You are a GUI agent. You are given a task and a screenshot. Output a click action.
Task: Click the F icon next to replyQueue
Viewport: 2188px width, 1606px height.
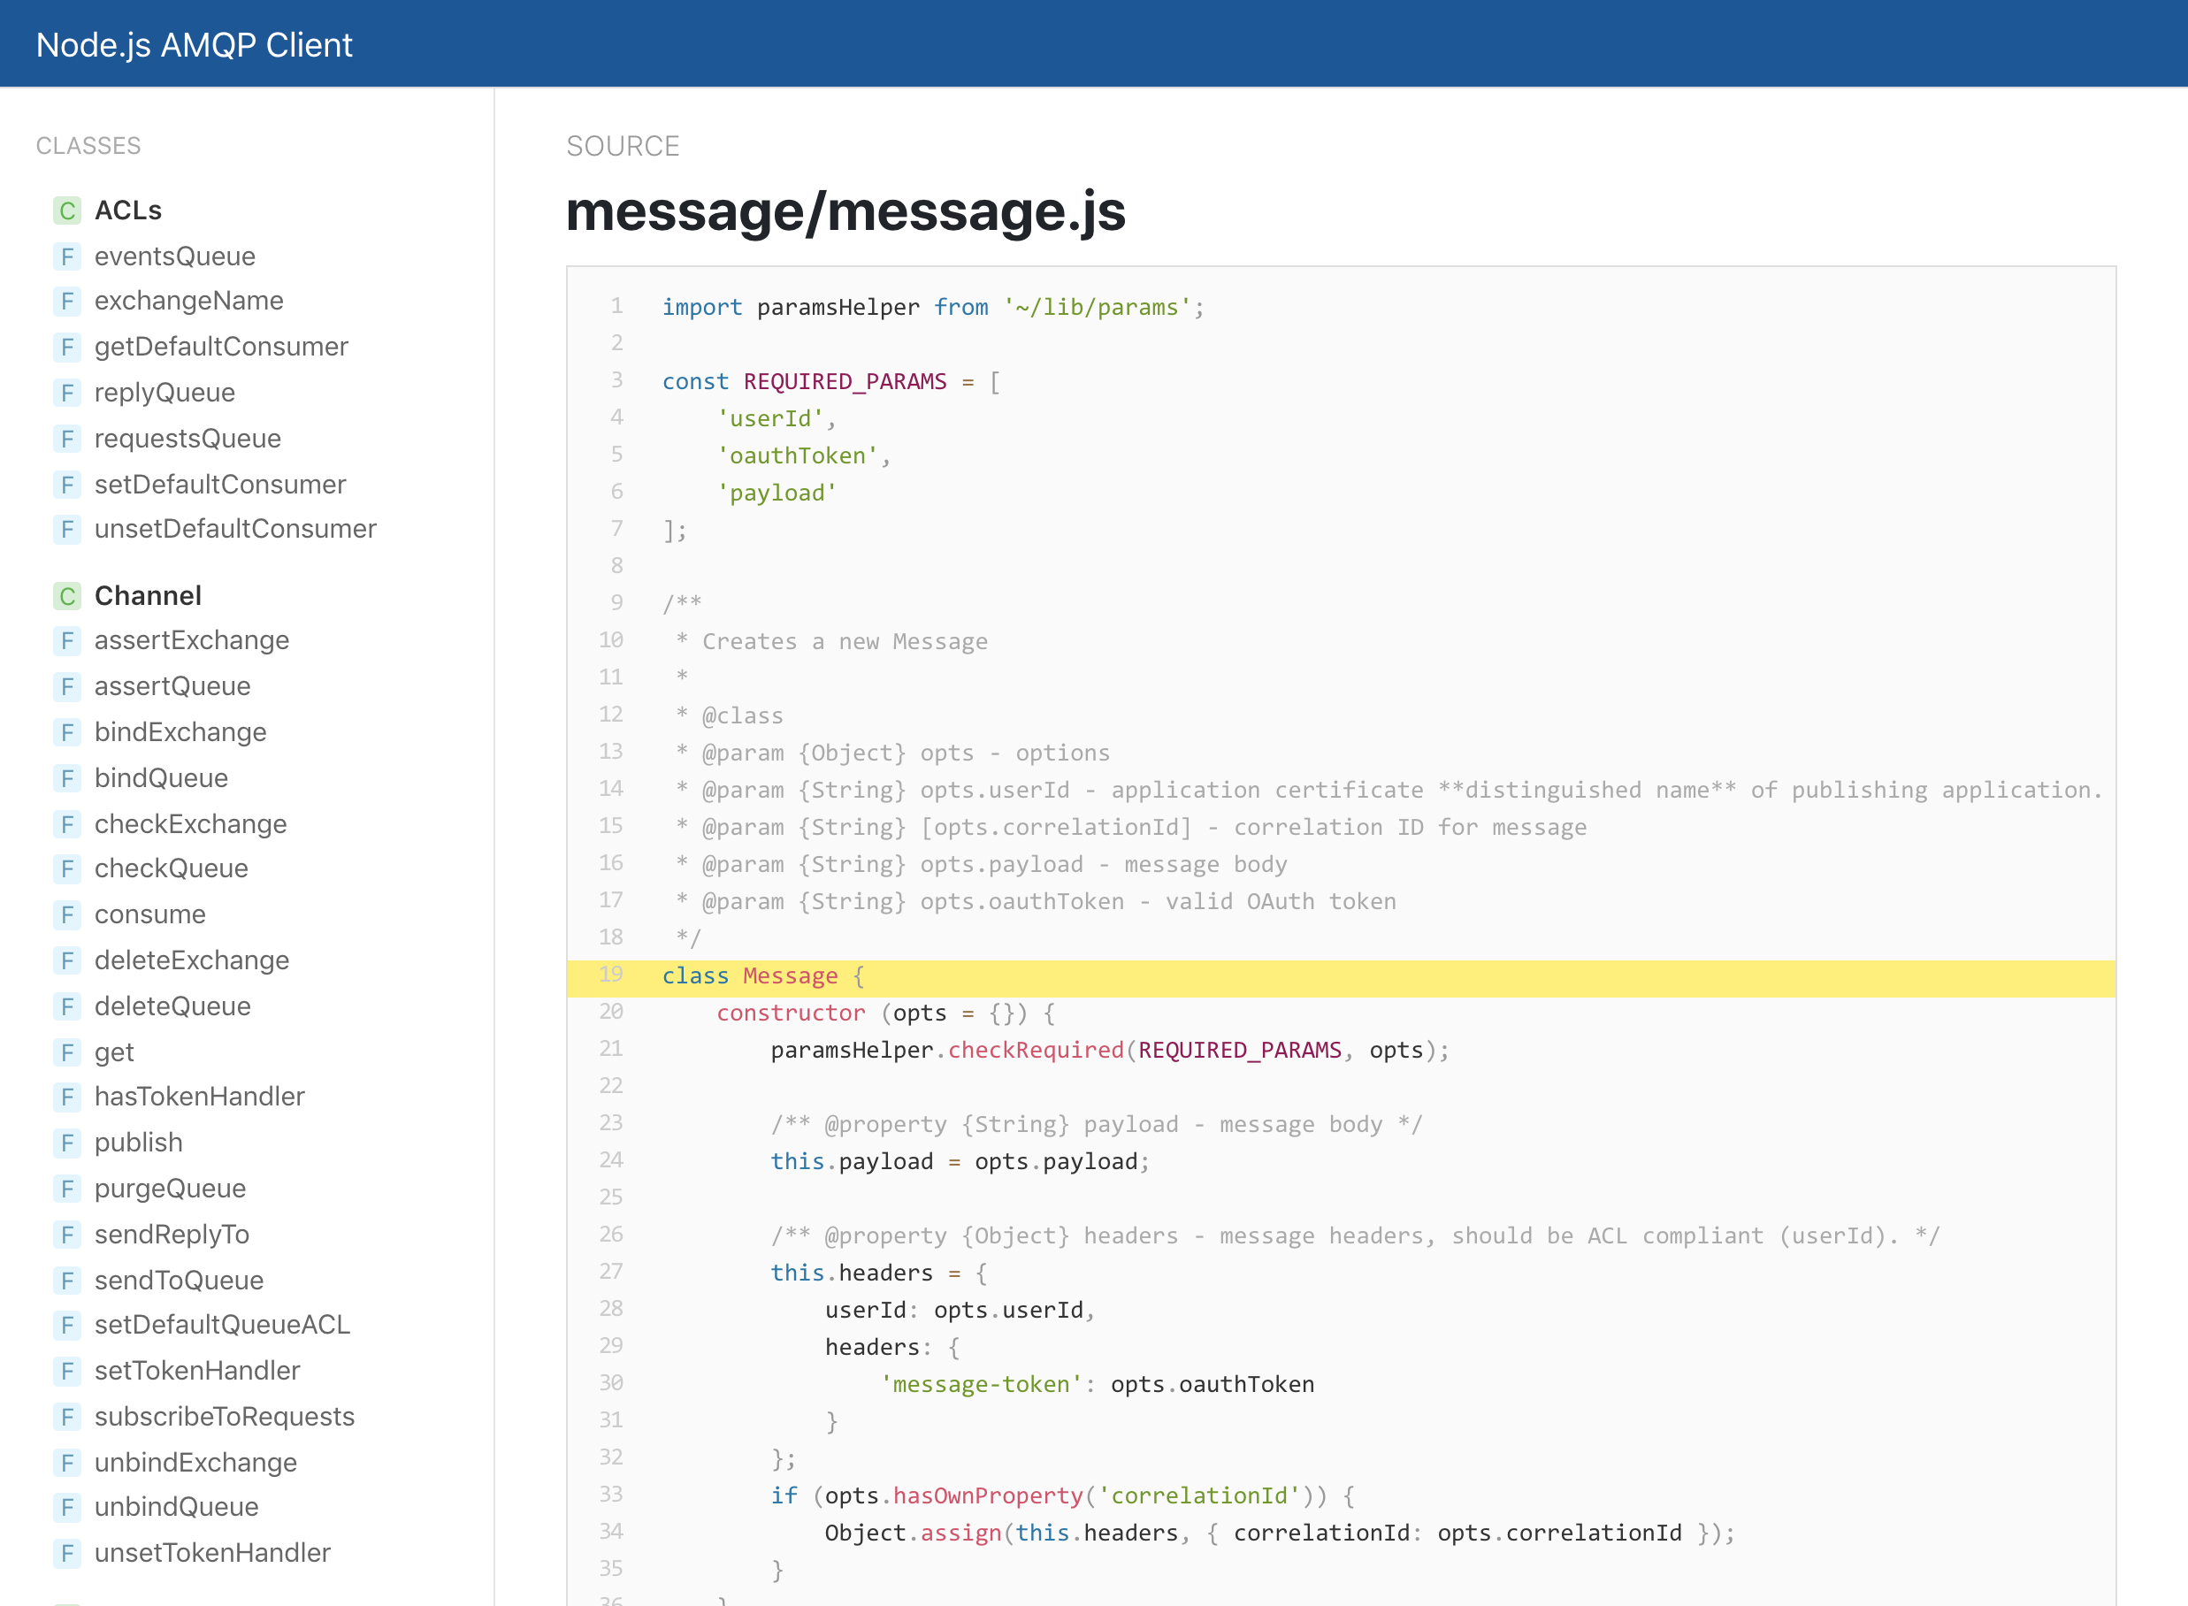[x=67, y=393]
